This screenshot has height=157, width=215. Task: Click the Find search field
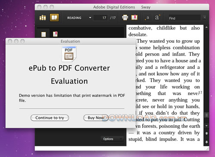point(184,18)
